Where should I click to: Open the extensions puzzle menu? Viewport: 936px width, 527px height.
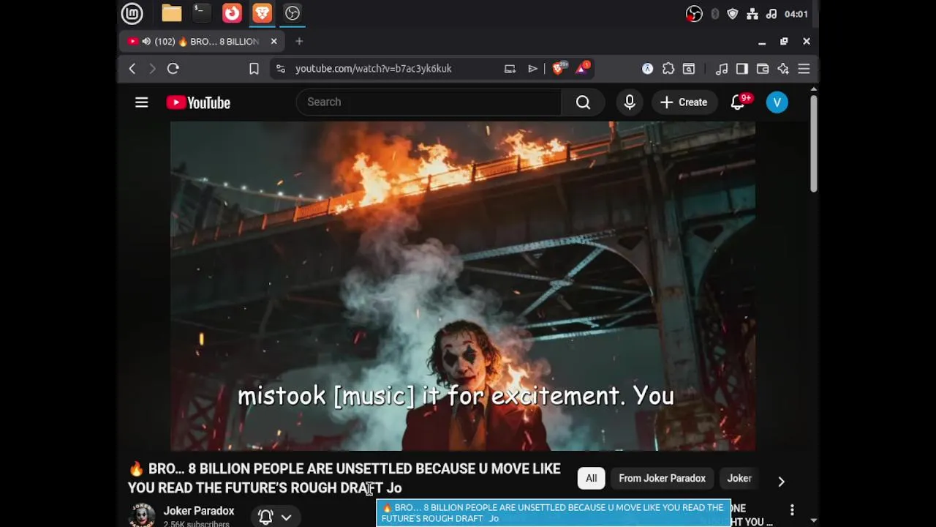[668, 69]
